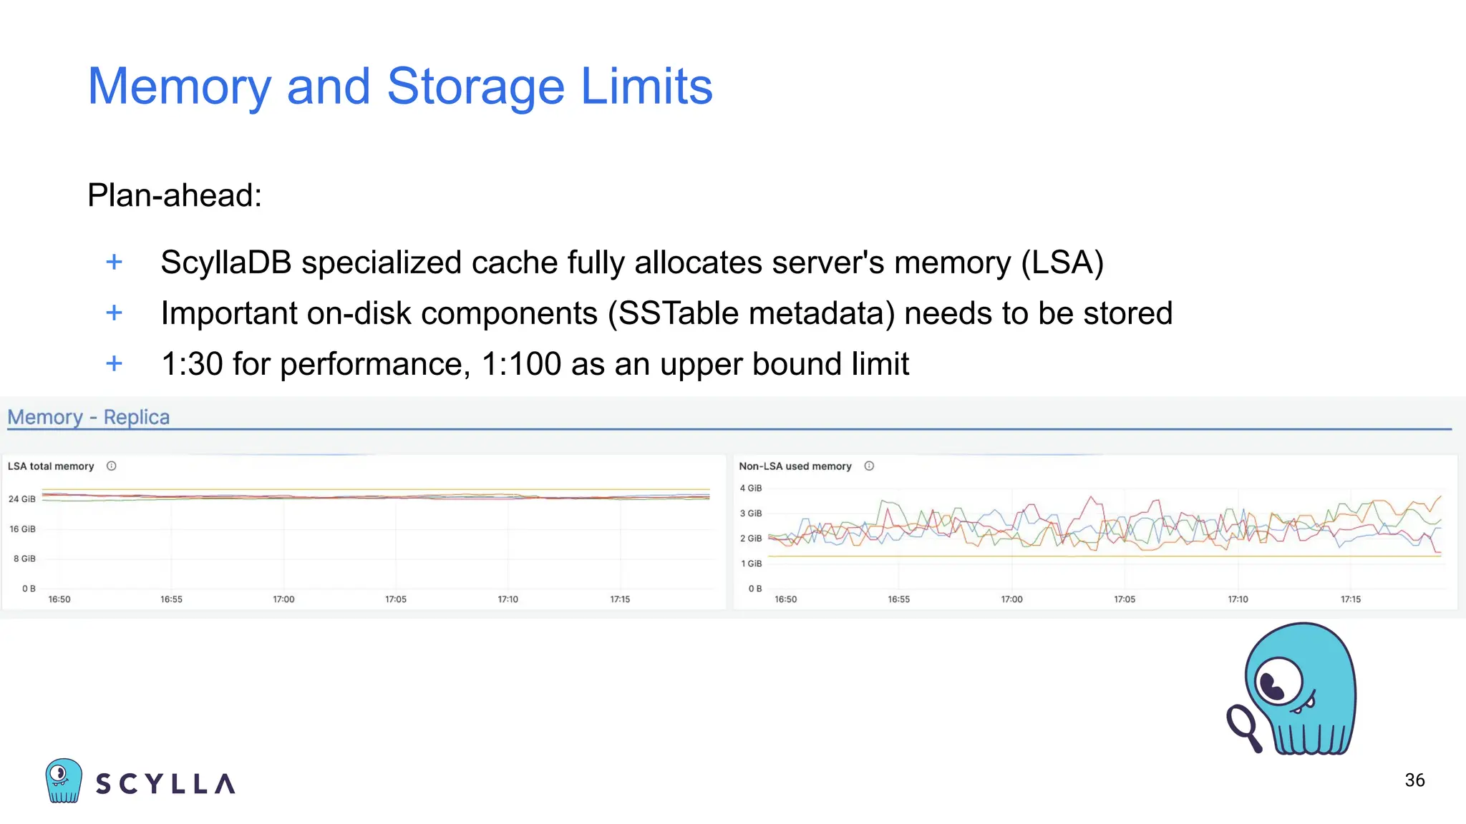Viewport: 1466px width, 824px height.
Task: Click the plus bullet before the 1:30 performance line
Action: point(114,364)
